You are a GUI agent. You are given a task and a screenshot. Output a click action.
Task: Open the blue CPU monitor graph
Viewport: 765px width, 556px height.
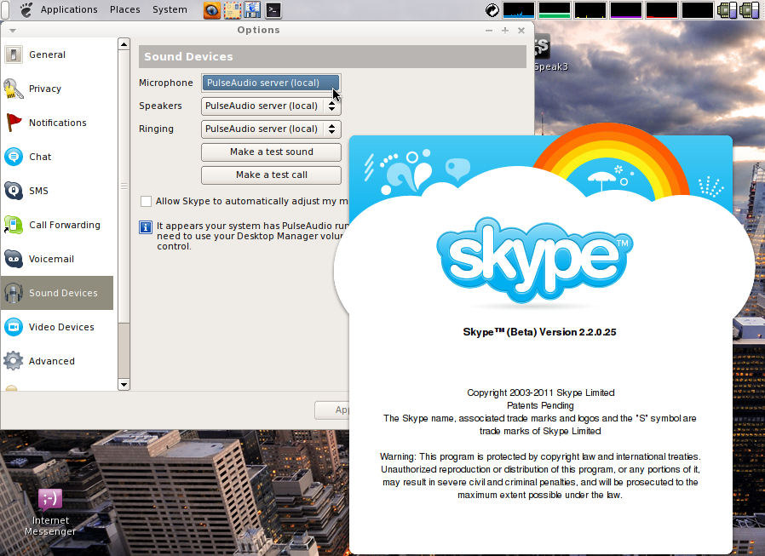(x=518, y=9)
